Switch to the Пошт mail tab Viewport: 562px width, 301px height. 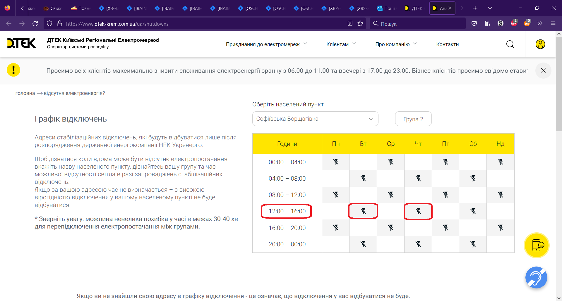coord(387,8)
